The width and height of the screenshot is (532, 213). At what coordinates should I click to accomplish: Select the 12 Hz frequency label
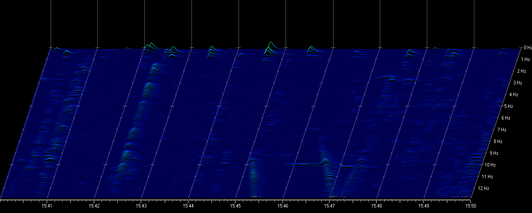click(483, 188)
